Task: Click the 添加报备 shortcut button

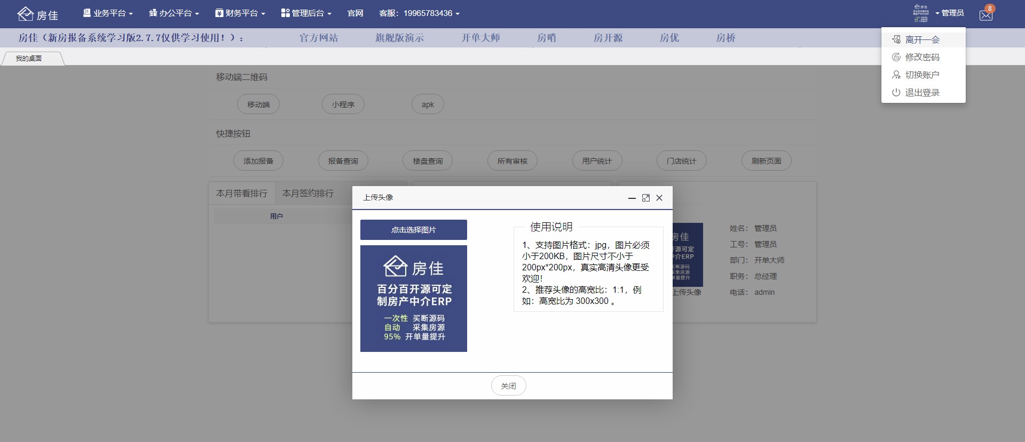Action: pyautogui.click(x=258, y=161)
